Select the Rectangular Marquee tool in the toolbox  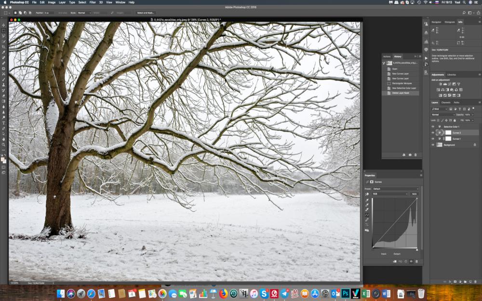click(4, 31)
